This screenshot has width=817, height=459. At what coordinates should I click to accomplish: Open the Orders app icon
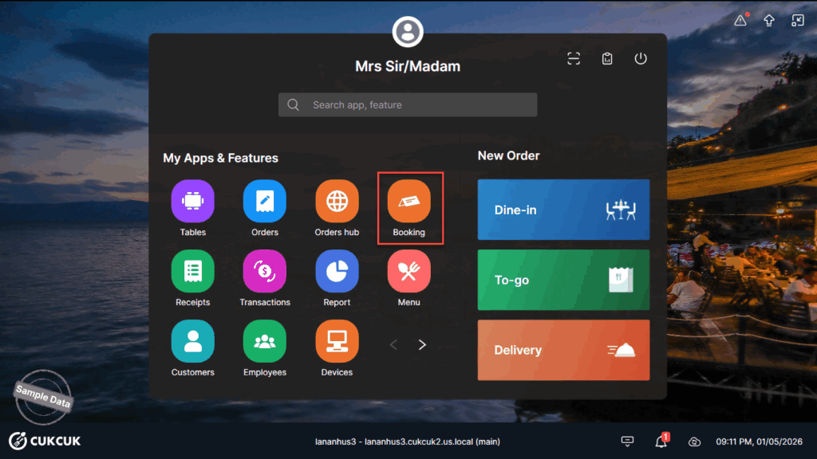[264, 202]
